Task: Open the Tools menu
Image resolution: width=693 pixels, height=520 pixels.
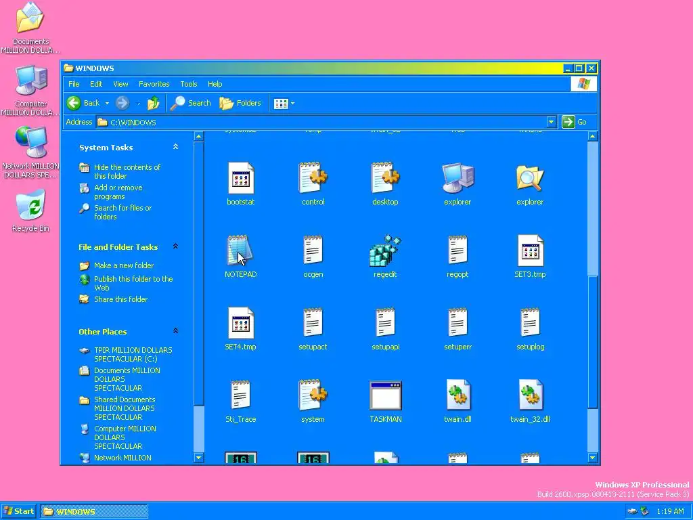Action: (x=188, y=84)
